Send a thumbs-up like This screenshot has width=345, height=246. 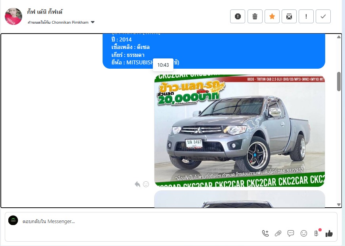(x=329, y=233)
